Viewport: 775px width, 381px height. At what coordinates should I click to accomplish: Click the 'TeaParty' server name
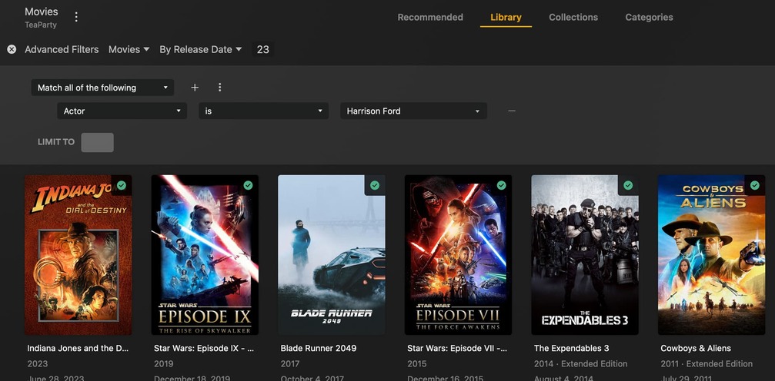[x=41, y=25]
